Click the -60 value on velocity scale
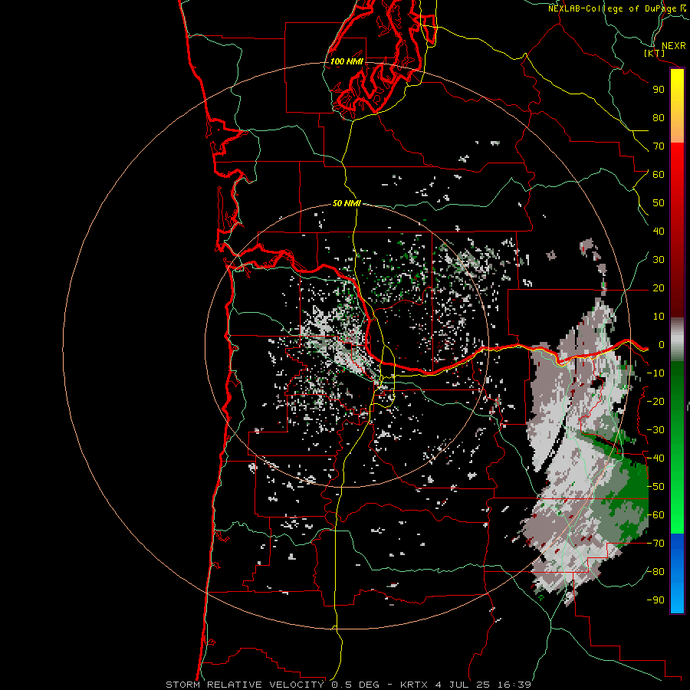The width and height of the screenshot is (690, 690). (655, 515)
